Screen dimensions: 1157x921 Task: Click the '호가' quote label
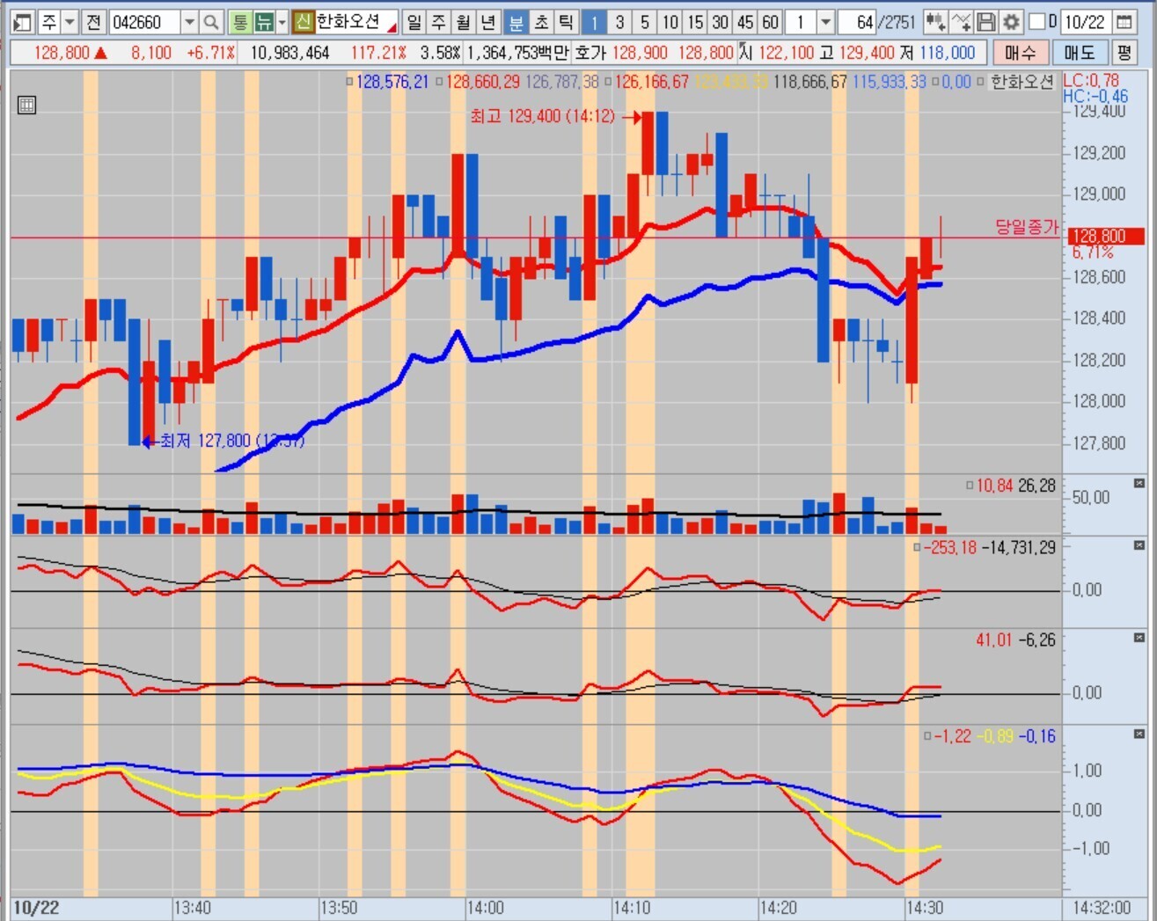[589, 53]
